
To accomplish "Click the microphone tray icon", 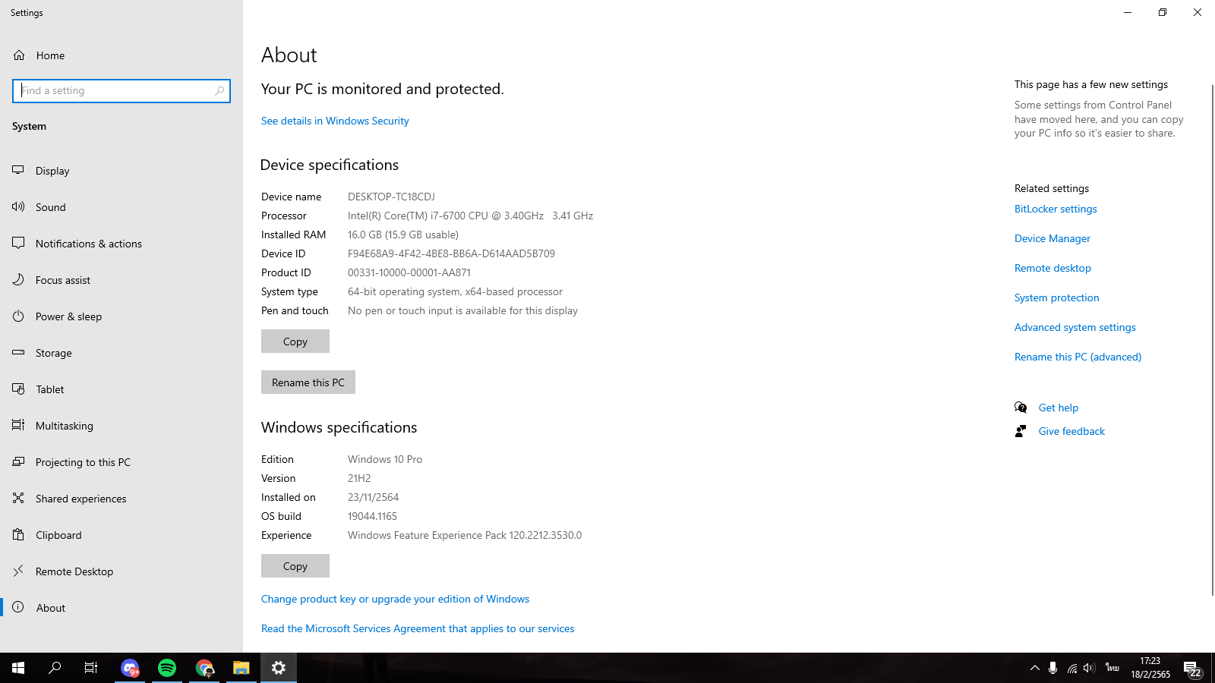I will (x=1052, y=668).
